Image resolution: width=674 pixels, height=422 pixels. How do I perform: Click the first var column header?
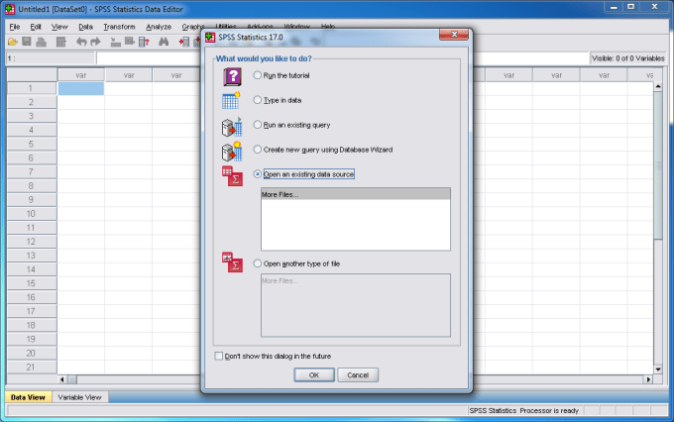click(x=81, y=75)
